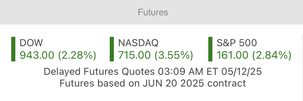Open the Futures section header title
This screenshot has height=101, width=303.
click(153, 12)
